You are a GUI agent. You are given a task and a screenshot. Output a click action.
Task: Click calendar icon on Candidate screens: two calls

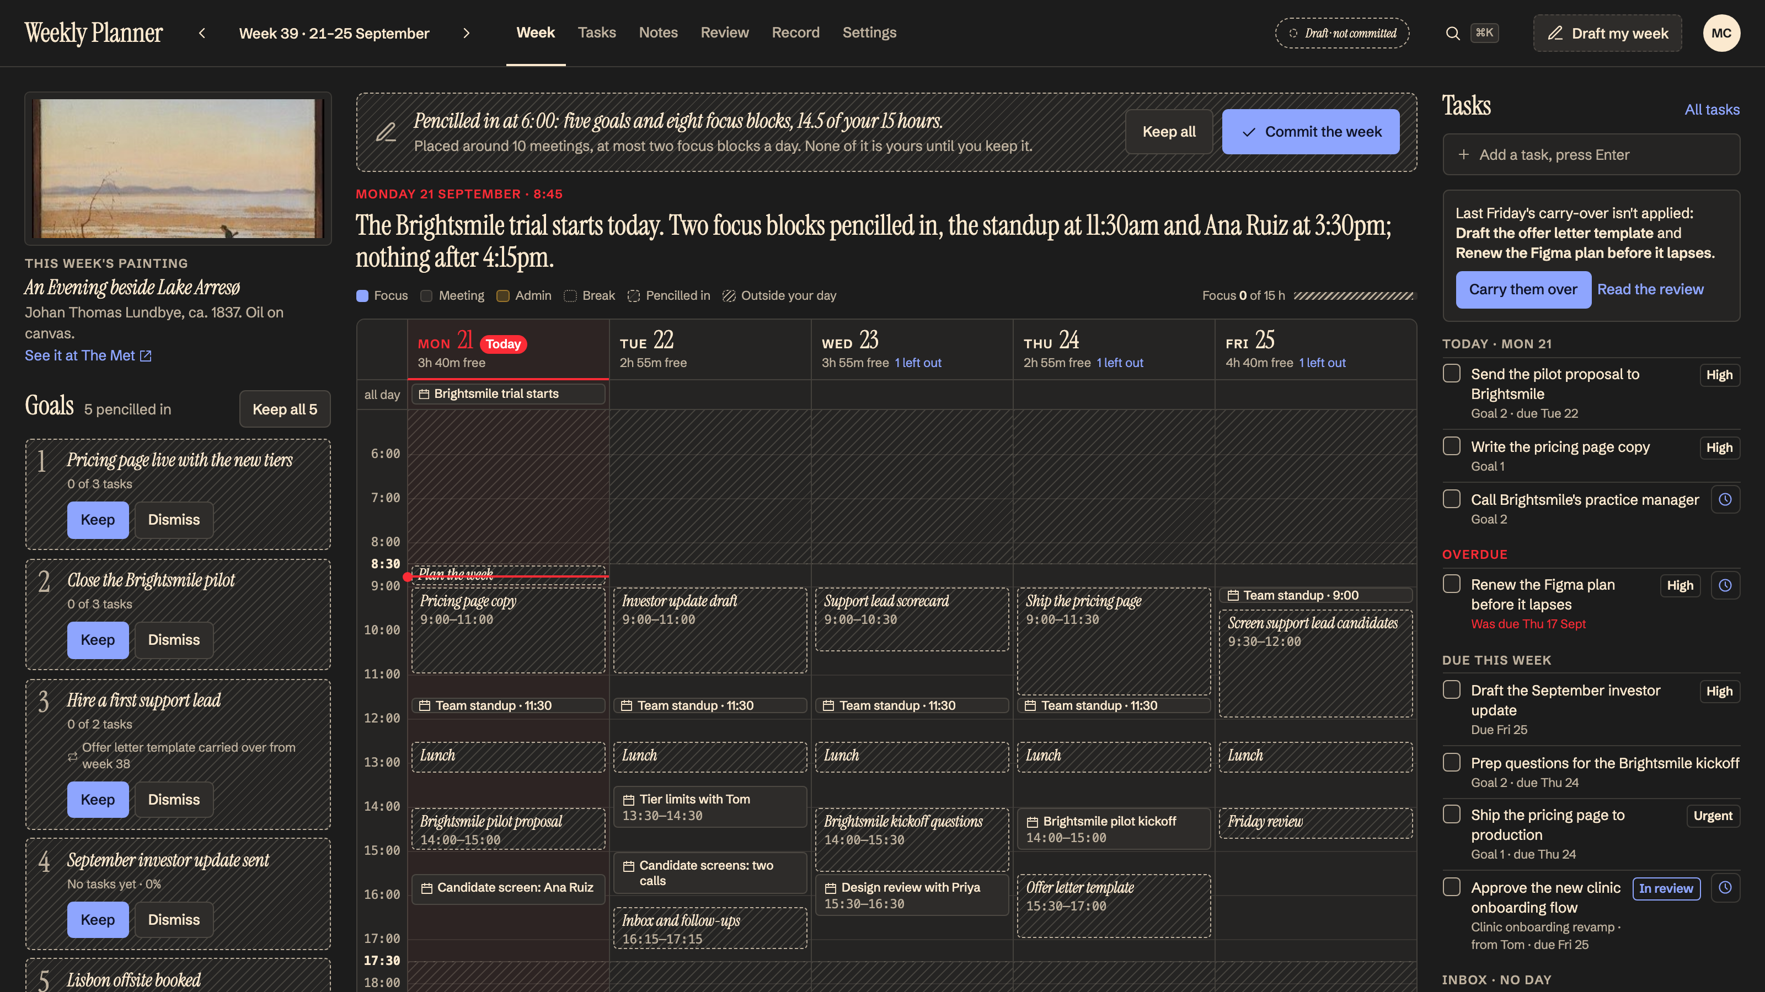(x=628, y=866)
